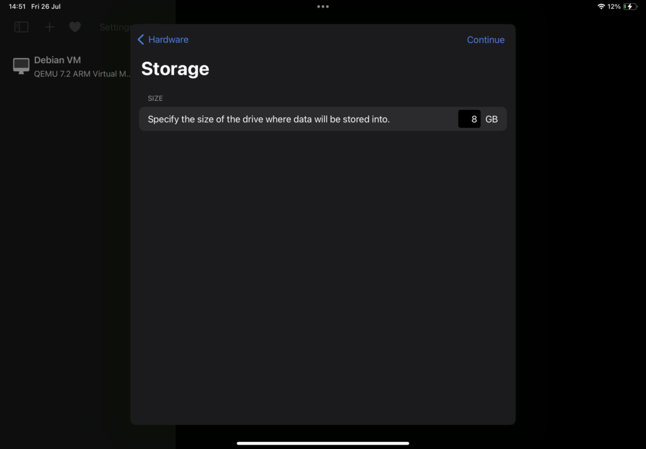This screenshot has width=646, height=449.
Task: Continue to the next setup step
Action: point(485,40)
